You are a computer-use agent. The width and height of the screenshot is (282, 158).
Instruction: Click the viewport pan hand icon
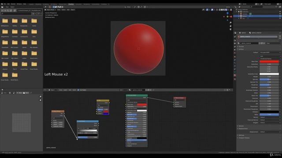click(x=230, y=26)
